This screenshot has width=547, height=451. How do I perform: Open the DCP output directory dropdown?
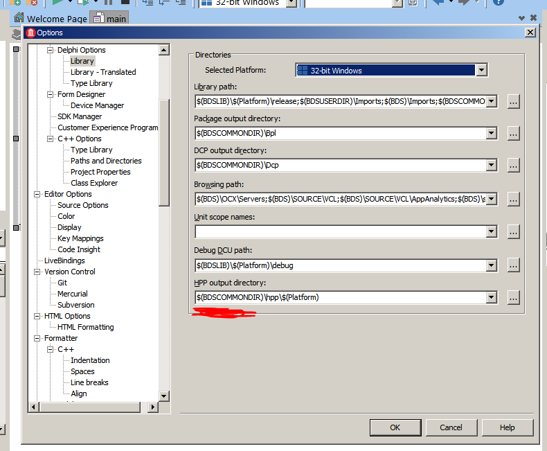coord(491,165)
